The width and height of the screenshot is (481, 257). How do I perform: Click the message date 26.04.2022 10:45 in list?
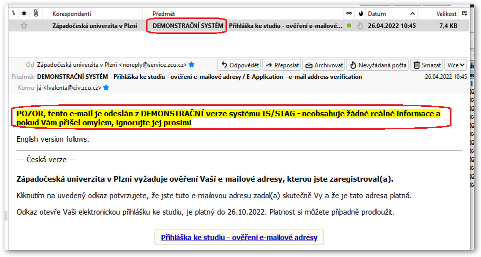tap(391, 26)
